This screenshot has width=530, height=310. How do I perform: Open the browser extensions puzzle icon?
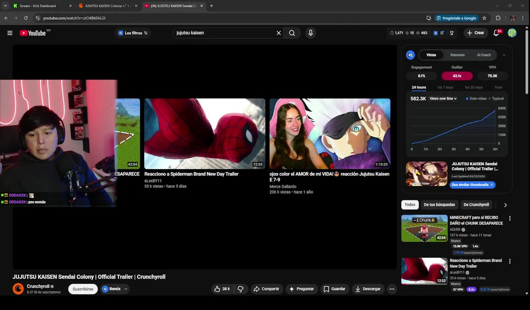coord(498,18)
